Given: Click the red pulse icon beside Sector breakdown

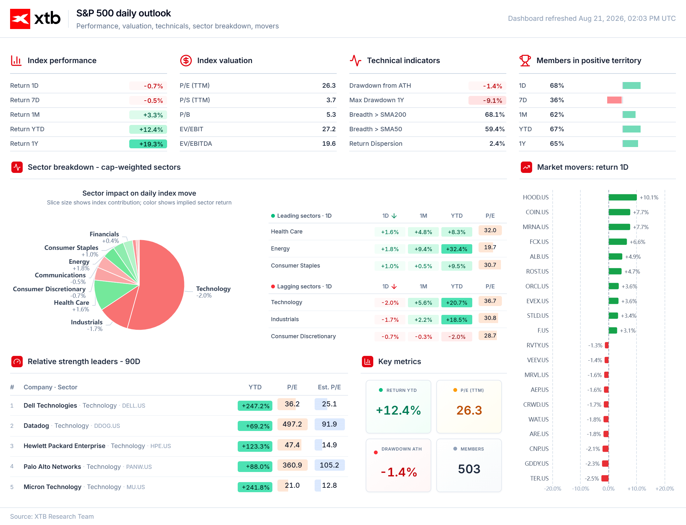Looking at the screenshot, I should coord(17,167).
